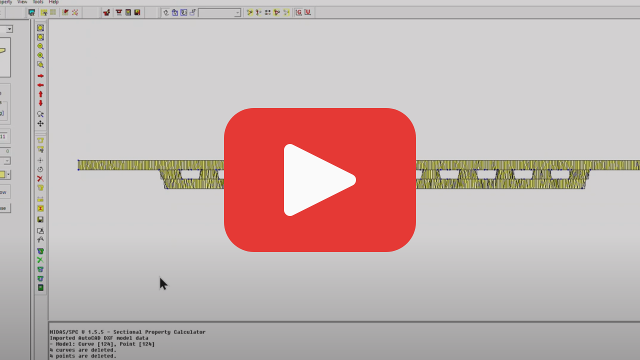640x360 pixels.
Task: Click the four-way pan move icon
Action: point(40,123)
